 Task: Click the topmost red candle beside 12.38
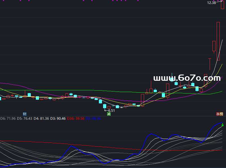[222, 5]
